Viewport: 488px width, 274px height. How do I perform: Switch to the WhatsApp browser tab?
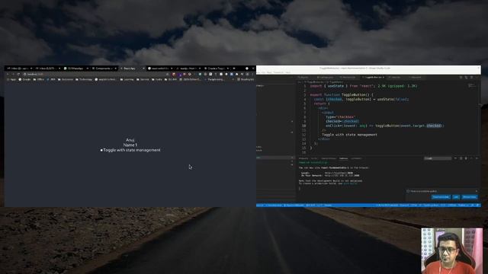pos(75,68)
